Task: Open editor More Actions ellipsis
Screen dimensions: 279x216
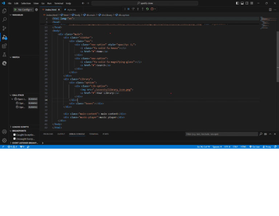Action: coord(275,9)
